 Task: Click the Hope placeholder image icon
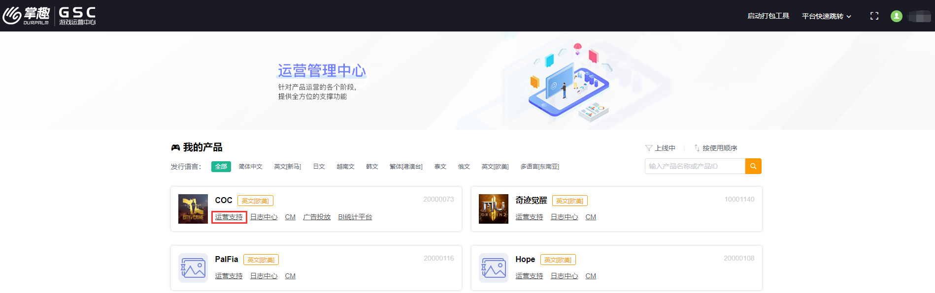[493, 268]
